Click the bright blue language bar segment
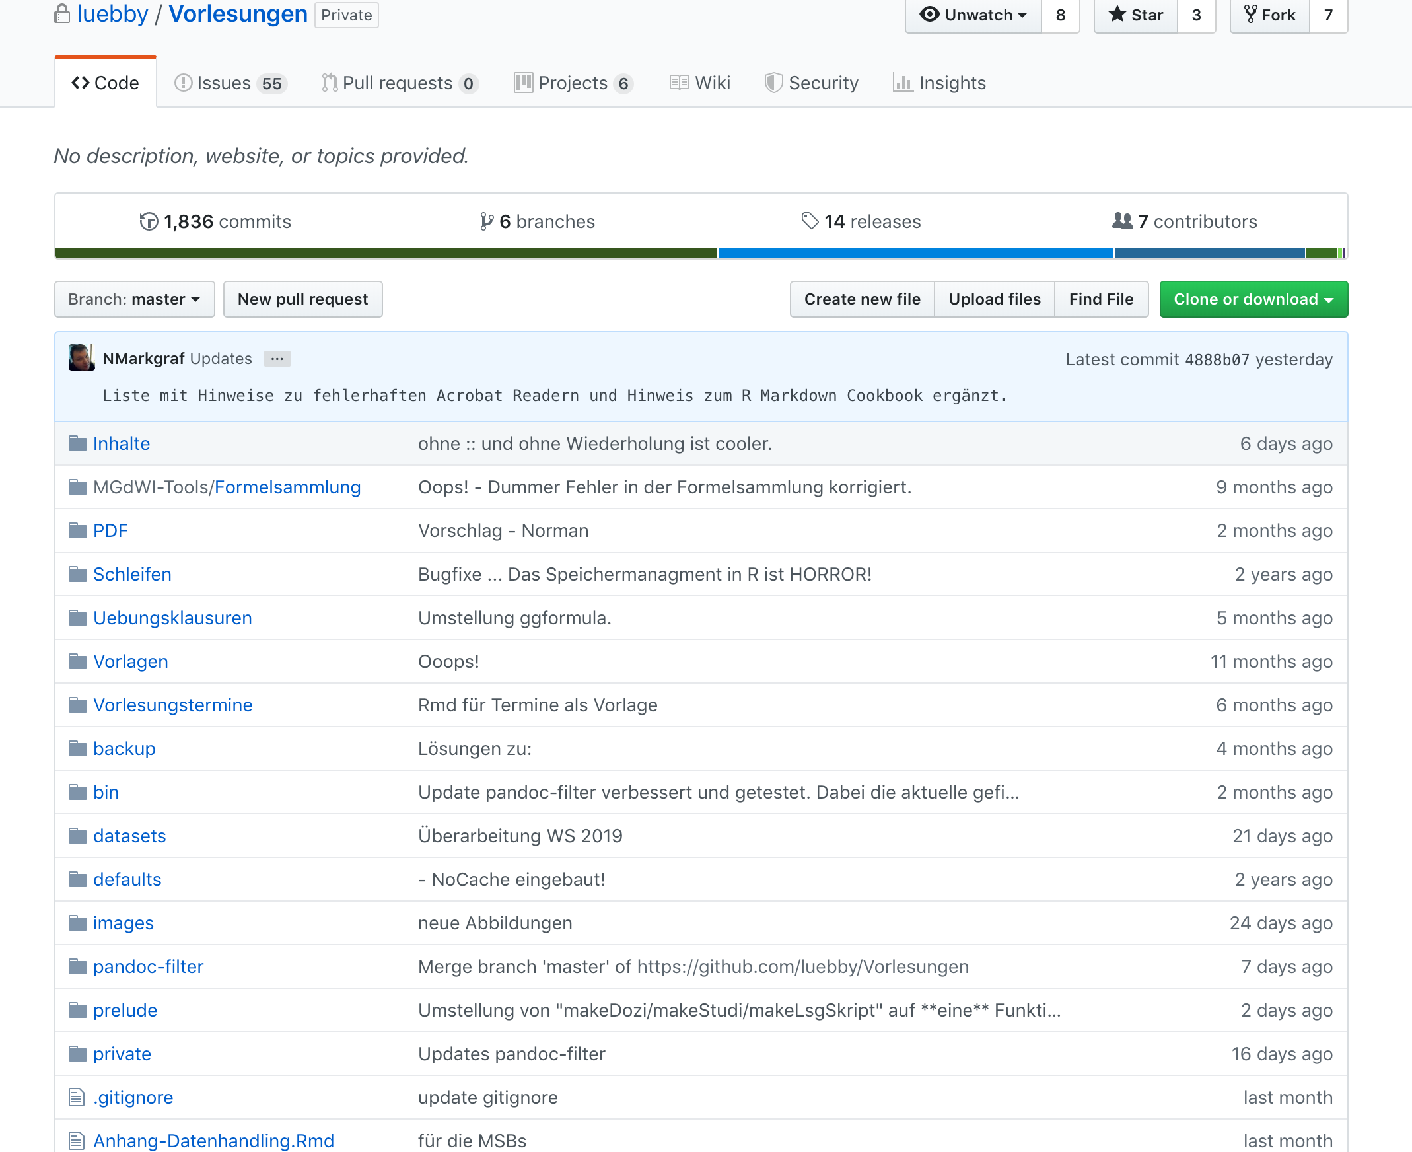 pyautogui.click(x=915, y=254)
